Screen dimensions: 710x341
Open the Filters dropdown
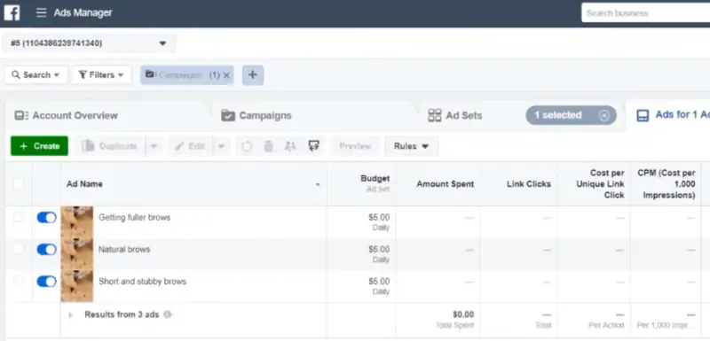(x=101, y=75)
